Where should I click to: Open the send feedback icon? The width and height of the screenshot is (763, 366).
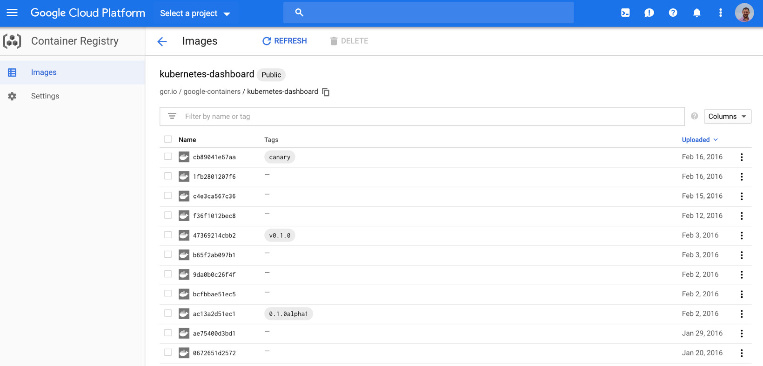[649, 13]
